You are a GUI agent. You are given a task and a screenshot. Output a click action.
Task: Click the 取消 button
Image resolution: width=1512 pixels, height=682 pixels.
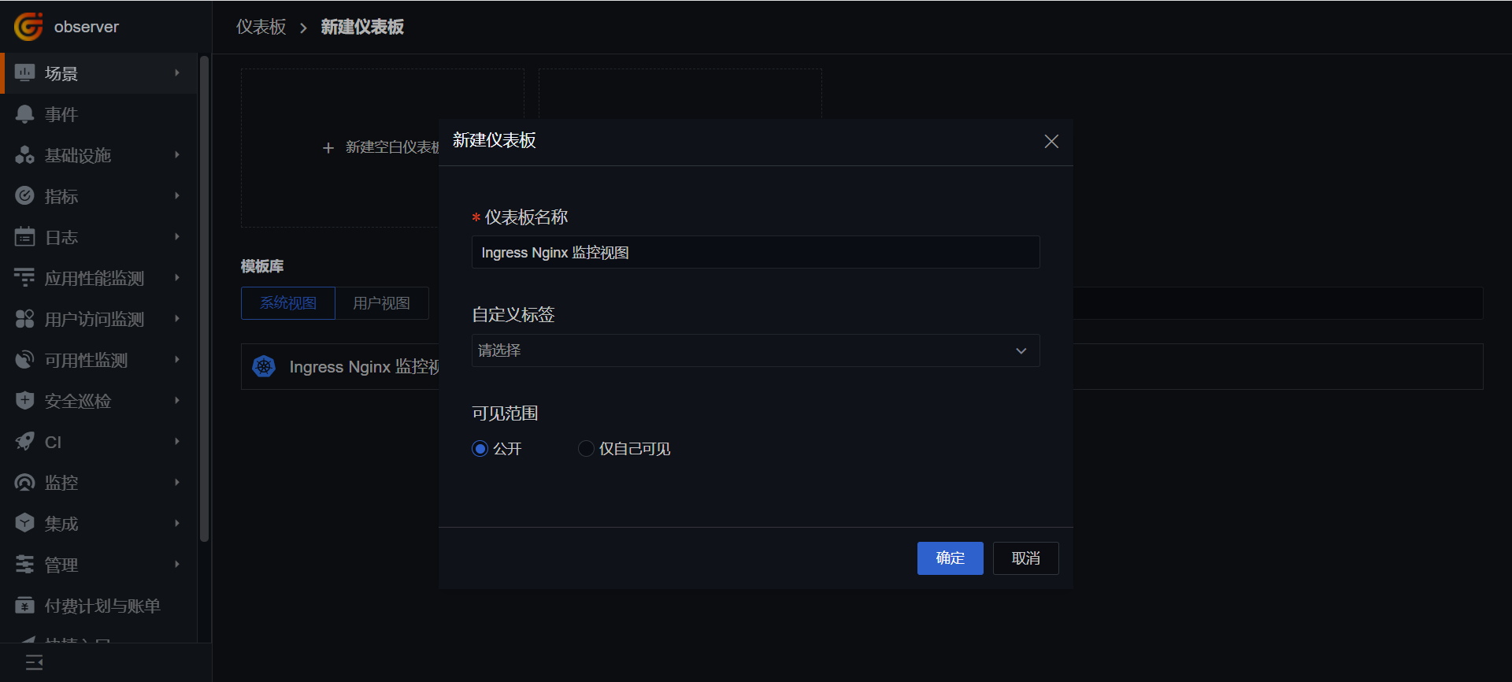tap(1025, 558)
